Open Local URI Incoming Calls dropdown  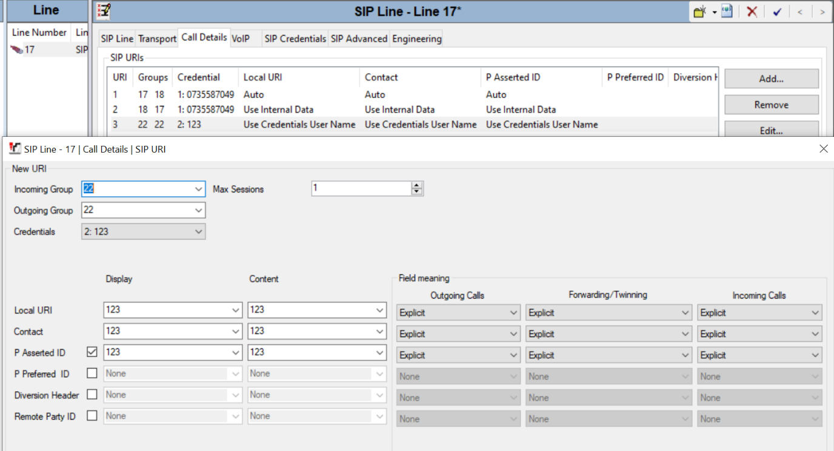(x=759, y=313)
